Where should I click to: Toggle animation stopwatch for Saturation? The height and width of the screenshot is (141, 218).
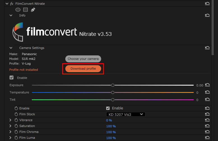(16, 126)
